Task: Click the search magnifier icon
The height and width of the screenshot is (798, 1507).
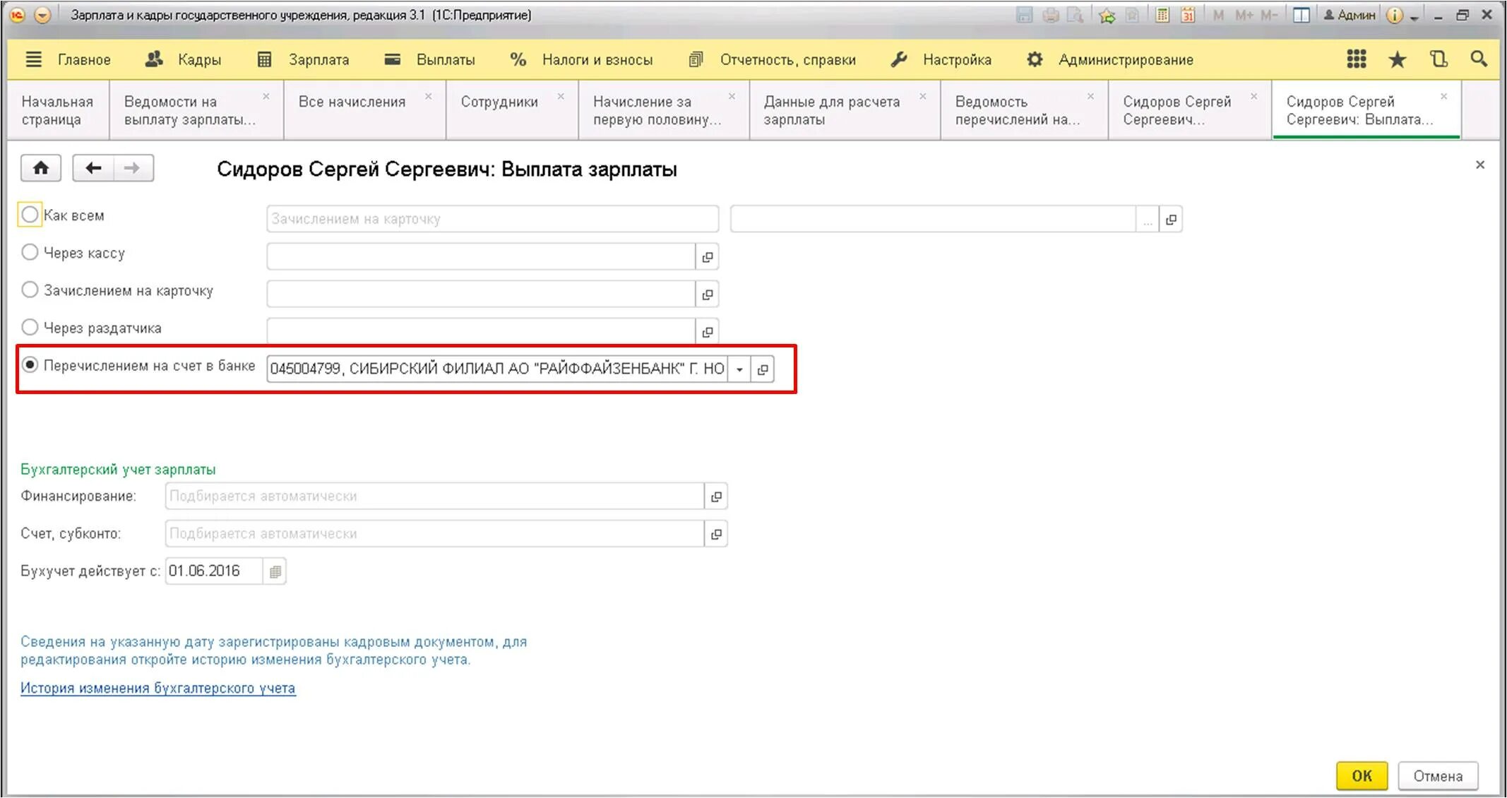Action: pyautogui.click(x=1479, y=60)
